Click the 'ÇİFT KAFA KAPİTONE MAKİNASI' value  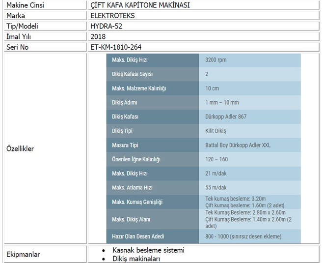point(140,5)
